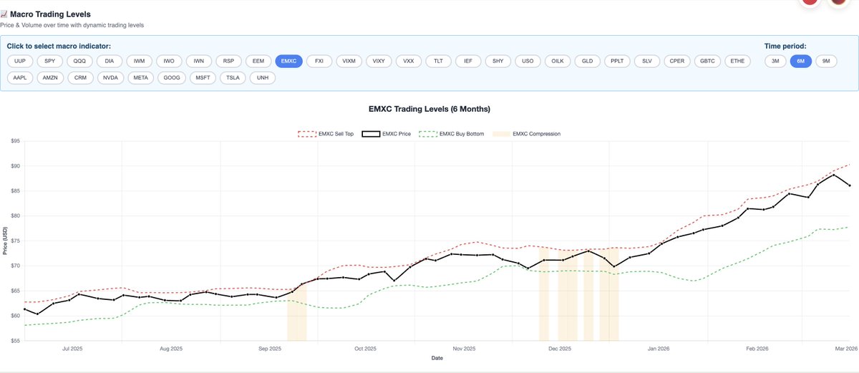
Task: Select the SHY indicator
Action: pyautogui.click(x=498, y=61)
